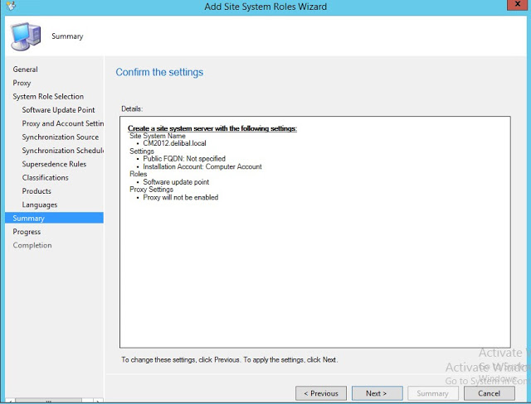Image resolution: width=531 pixels, height=404 pixels.
Task: Open the Languages step
Action: tap(40, 204)
